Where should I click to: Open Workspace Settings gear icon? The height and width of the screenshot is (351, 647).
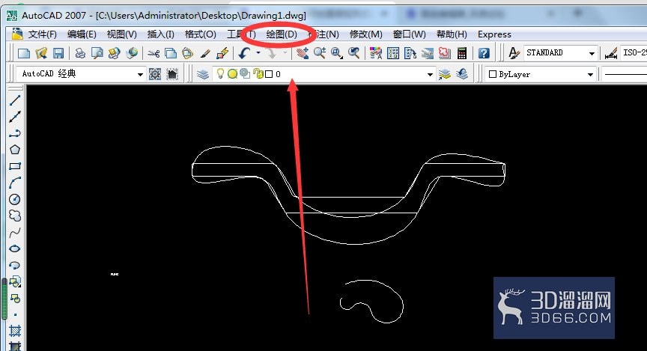pyautogui.click(x=155, y=74)
